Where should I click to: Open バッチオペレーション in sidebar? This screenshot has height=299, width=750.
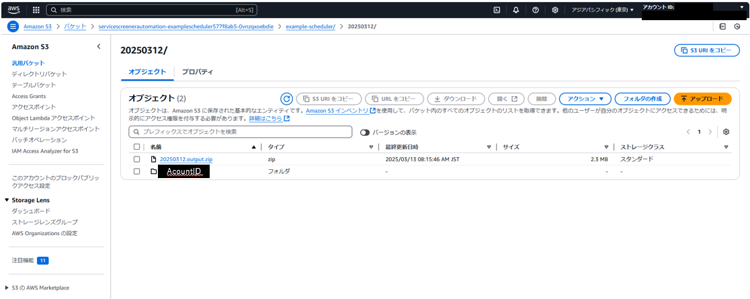coord(39,140)
